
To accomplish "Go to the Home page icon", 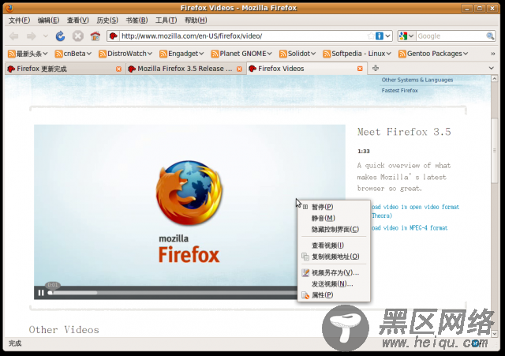I will click(95, 36).
